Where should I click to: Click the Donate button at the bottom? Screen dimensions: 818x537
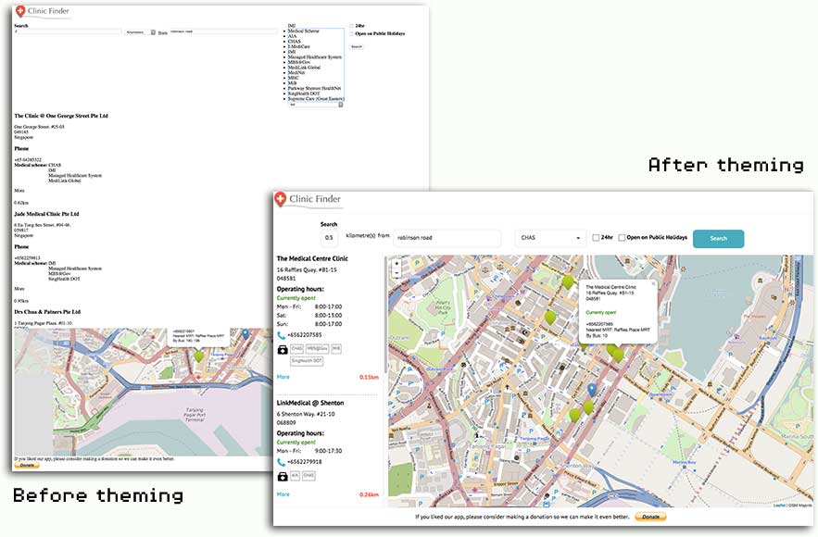point(650,517)
